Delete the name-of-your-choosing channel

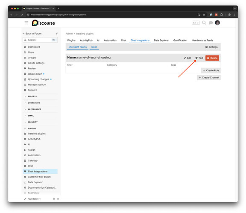point(212,58)
